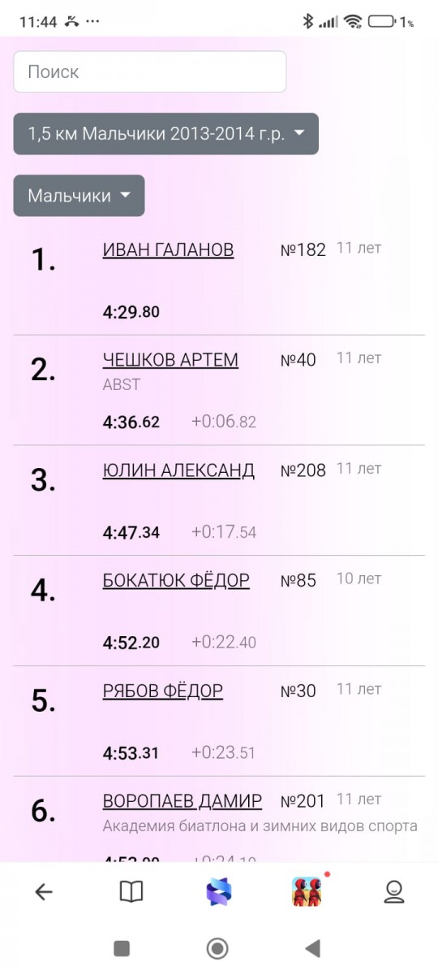
Task: Open the Мальчики gender dropdown
Action: [x=79, y=196]
